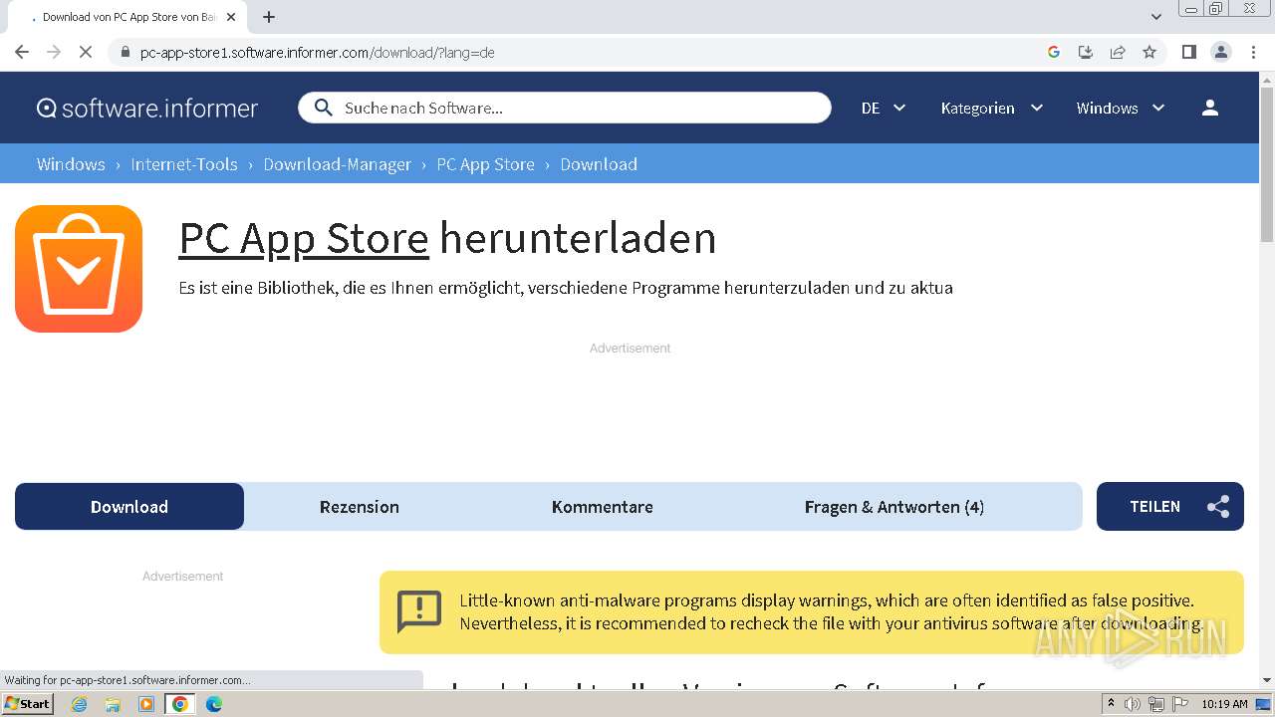Expand the Windows platform dropdown
The width and height of the screenshot is (1275, 717).
pyautogui.click(x=1121, y=108)
